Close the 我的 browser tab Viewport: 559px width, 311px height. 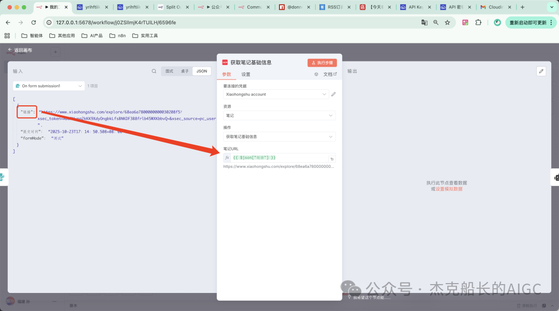click(66, 7)
